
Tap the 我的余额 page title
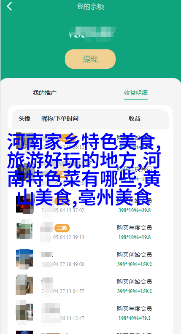pos(90,7)
